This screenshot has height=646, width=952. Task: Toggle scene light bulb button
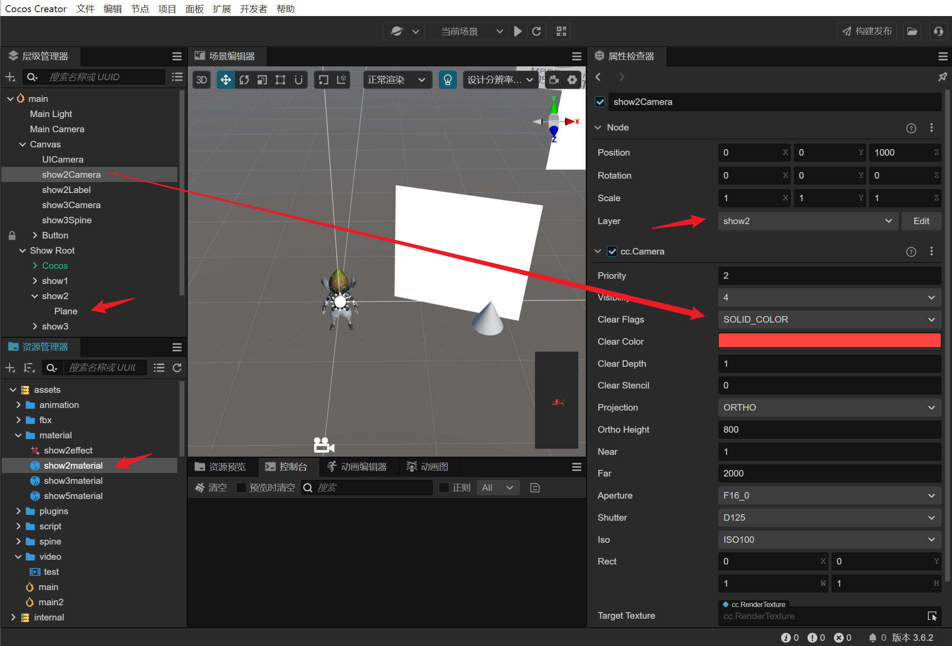[x=448, y=80]
